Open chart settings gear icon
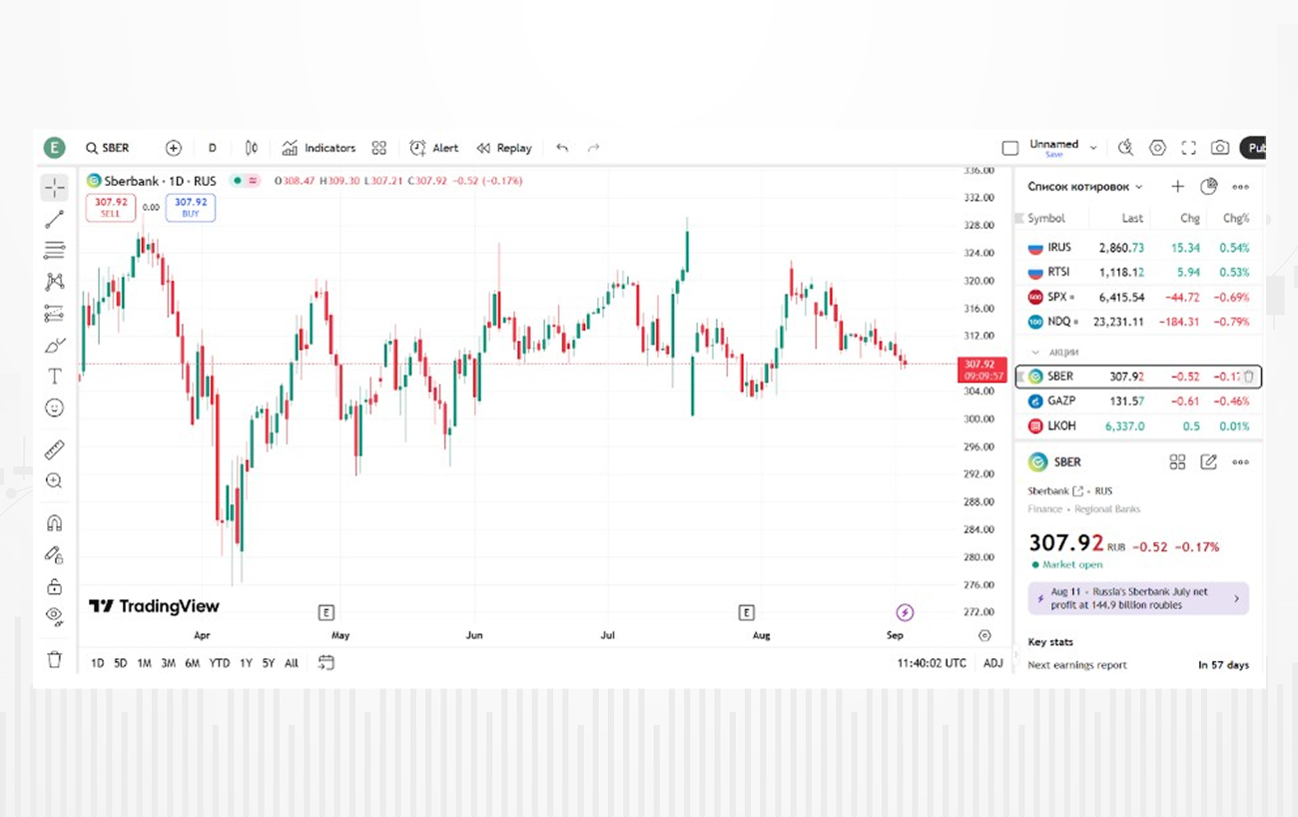This screenshot has width=1298, height=817. coord(1157,148)
